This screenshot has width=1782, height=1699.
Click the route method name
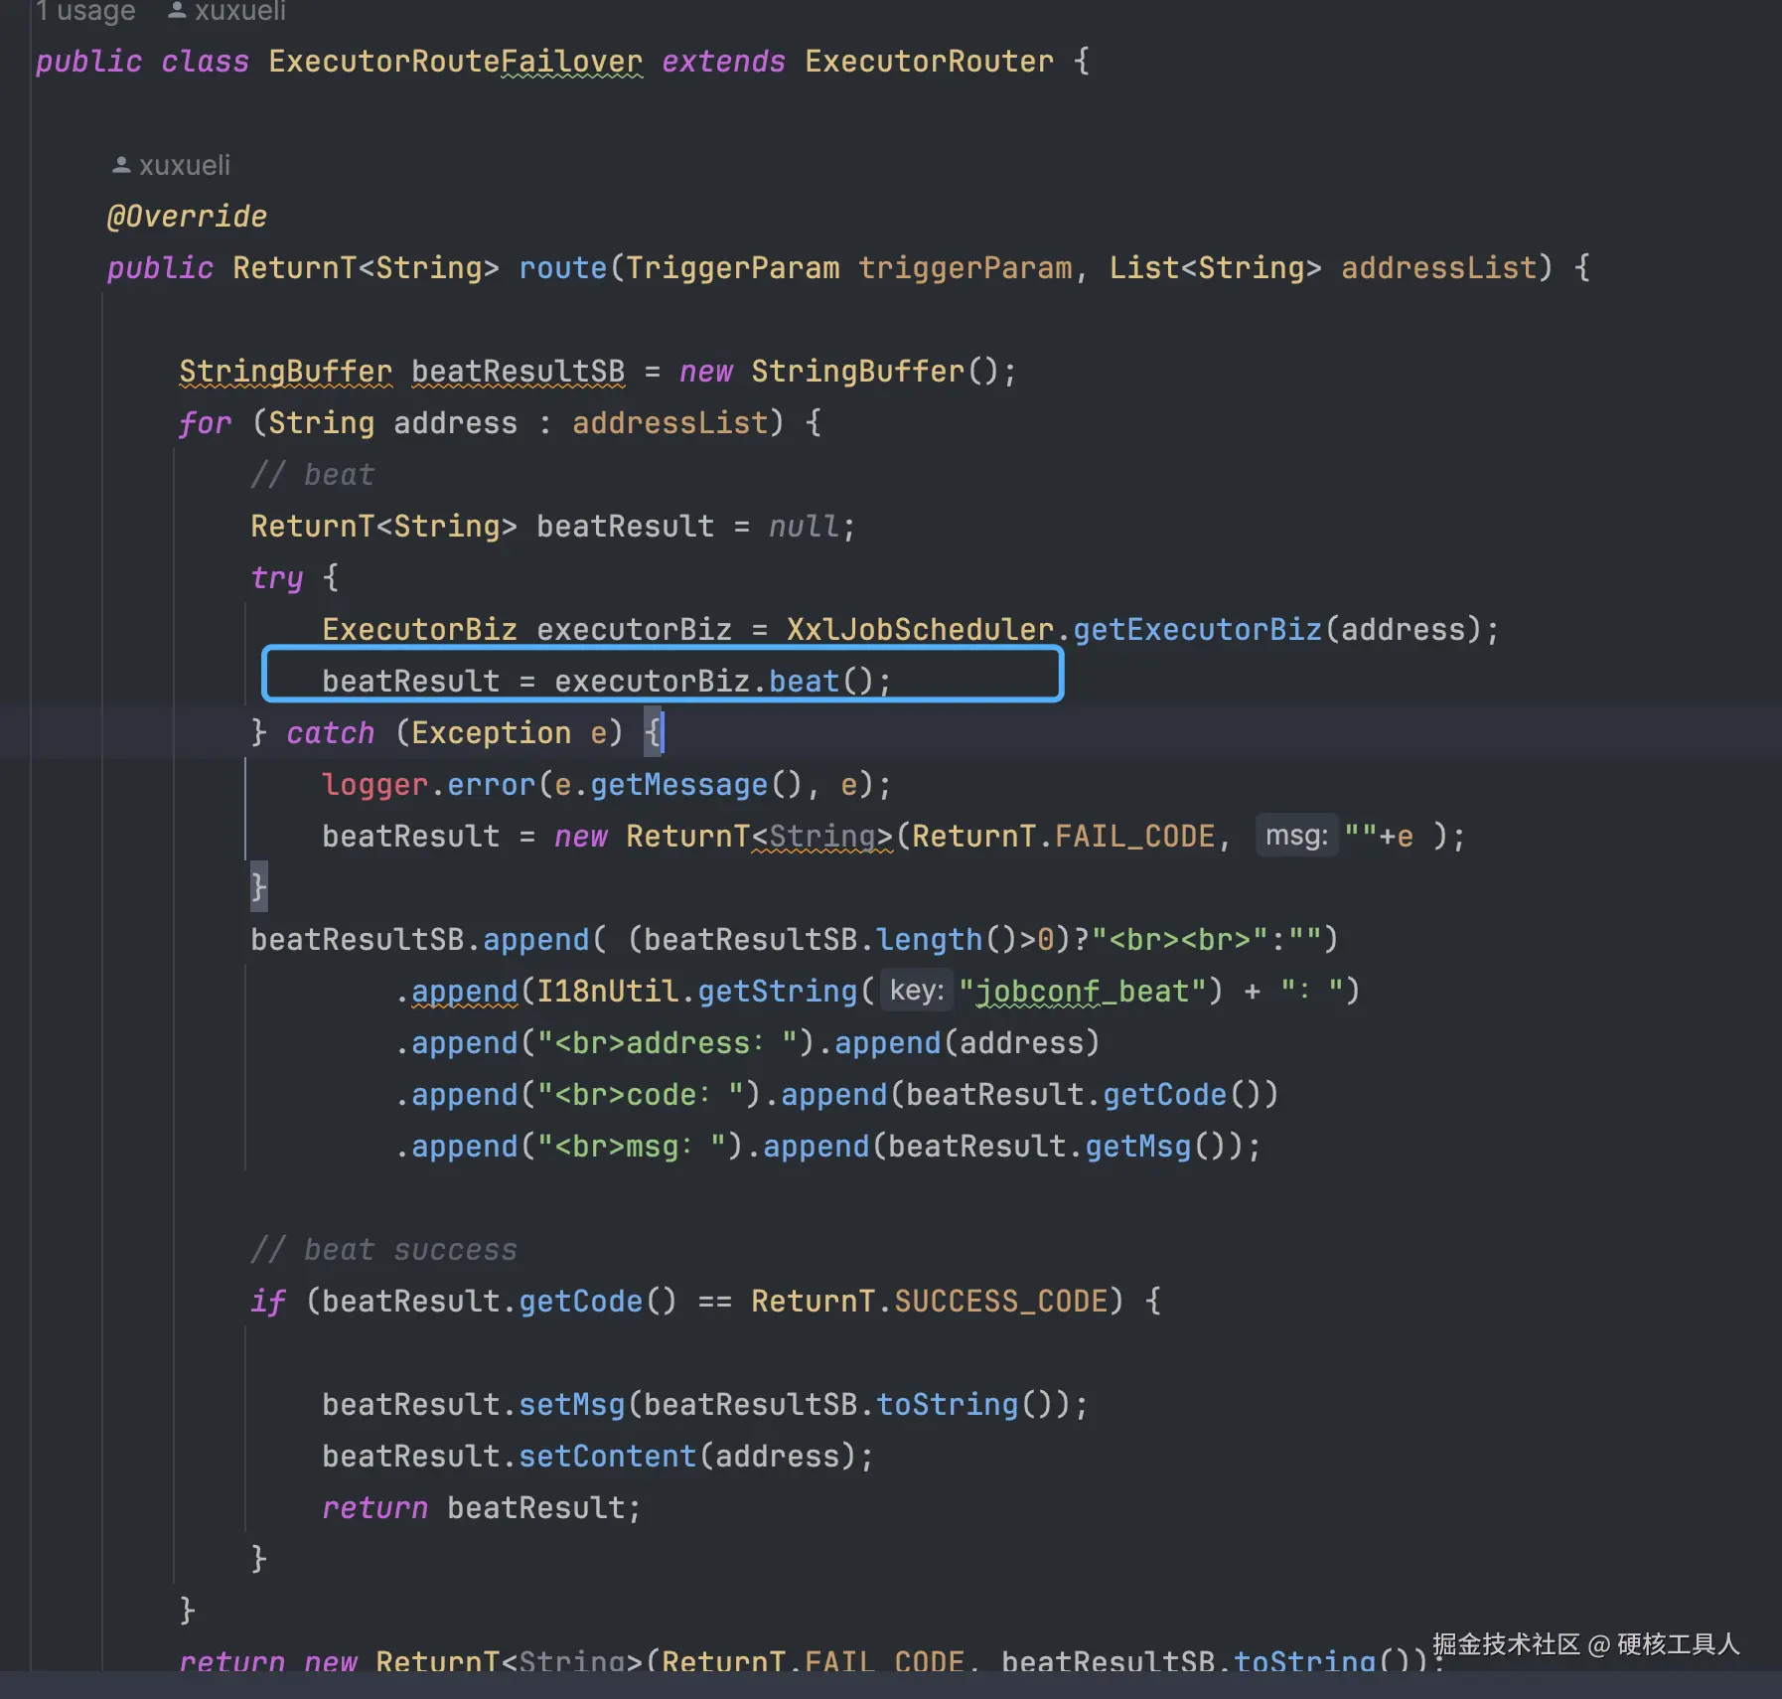(x=562, y=268)
